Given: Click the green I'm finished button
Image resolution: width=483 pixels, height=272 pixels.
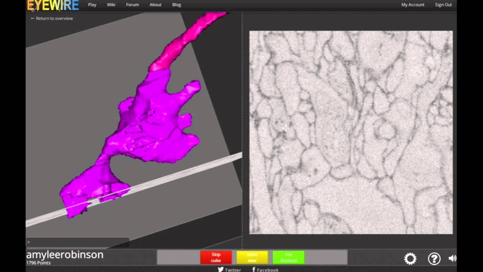Looking at the screenshot, I should coord(288,257).
